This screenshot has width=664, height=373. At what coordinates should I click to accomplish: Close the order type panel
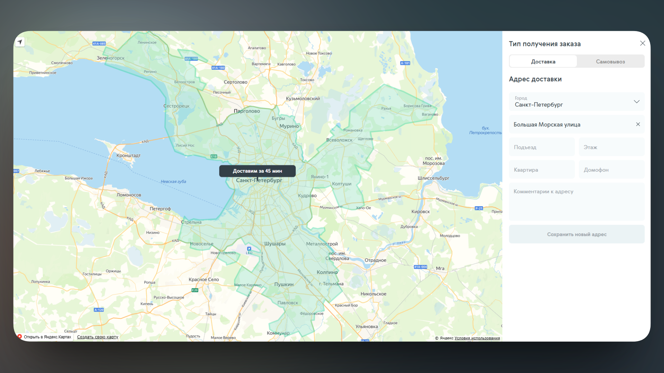tap(643, 43)
